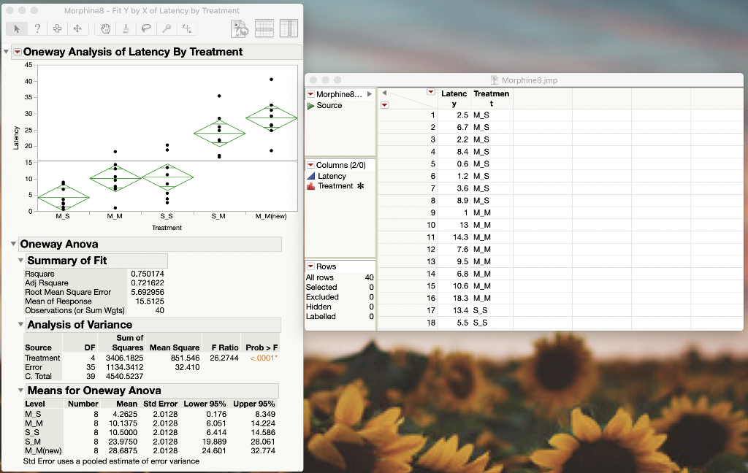The image size is (748, 473).
Task: Choose the Crosshairs tool
Action: (58, 28)
